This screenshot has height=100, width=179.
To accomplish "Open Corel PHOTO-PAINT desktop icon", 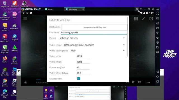I will 5,38.
